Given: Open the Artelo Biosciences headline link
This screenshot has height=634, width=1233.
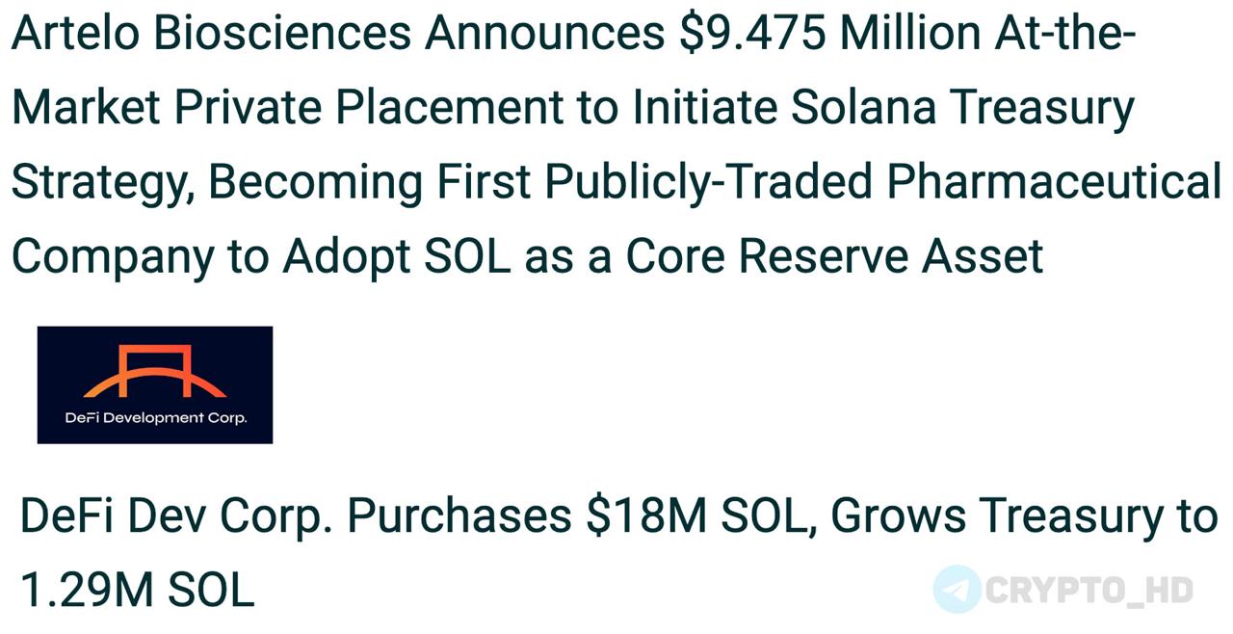Looking at the screenshot, I should click(616, 145).
